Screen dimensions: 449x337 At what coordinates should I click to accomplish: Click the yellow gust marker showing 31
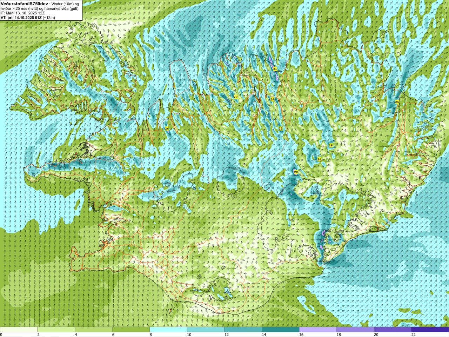click(x=275, y=69)
